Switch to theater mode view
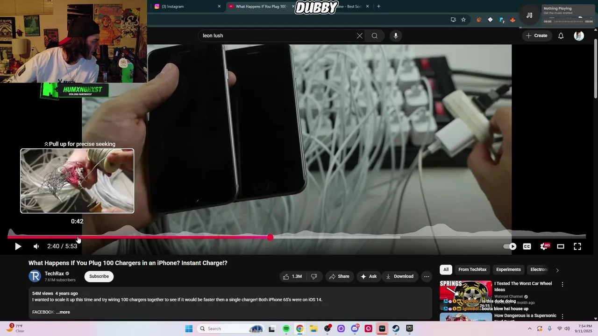Screen dimensions: 598x336 tap(561, 246)
